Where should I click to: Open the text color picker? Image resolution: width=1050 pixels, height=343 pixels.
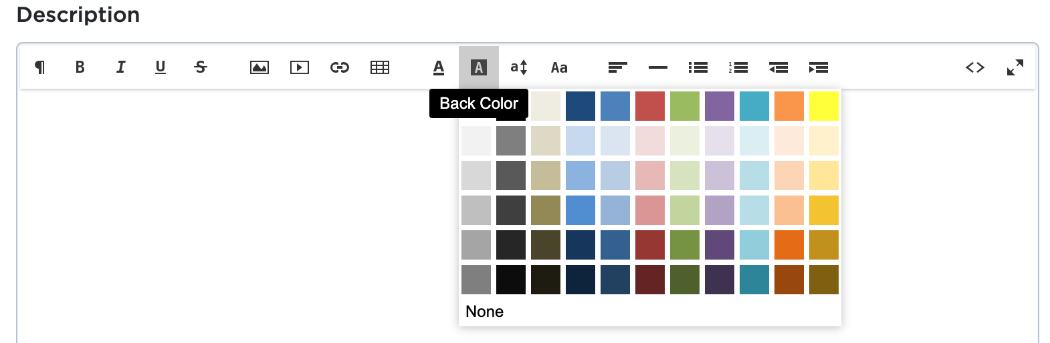(x=439, y=67)
